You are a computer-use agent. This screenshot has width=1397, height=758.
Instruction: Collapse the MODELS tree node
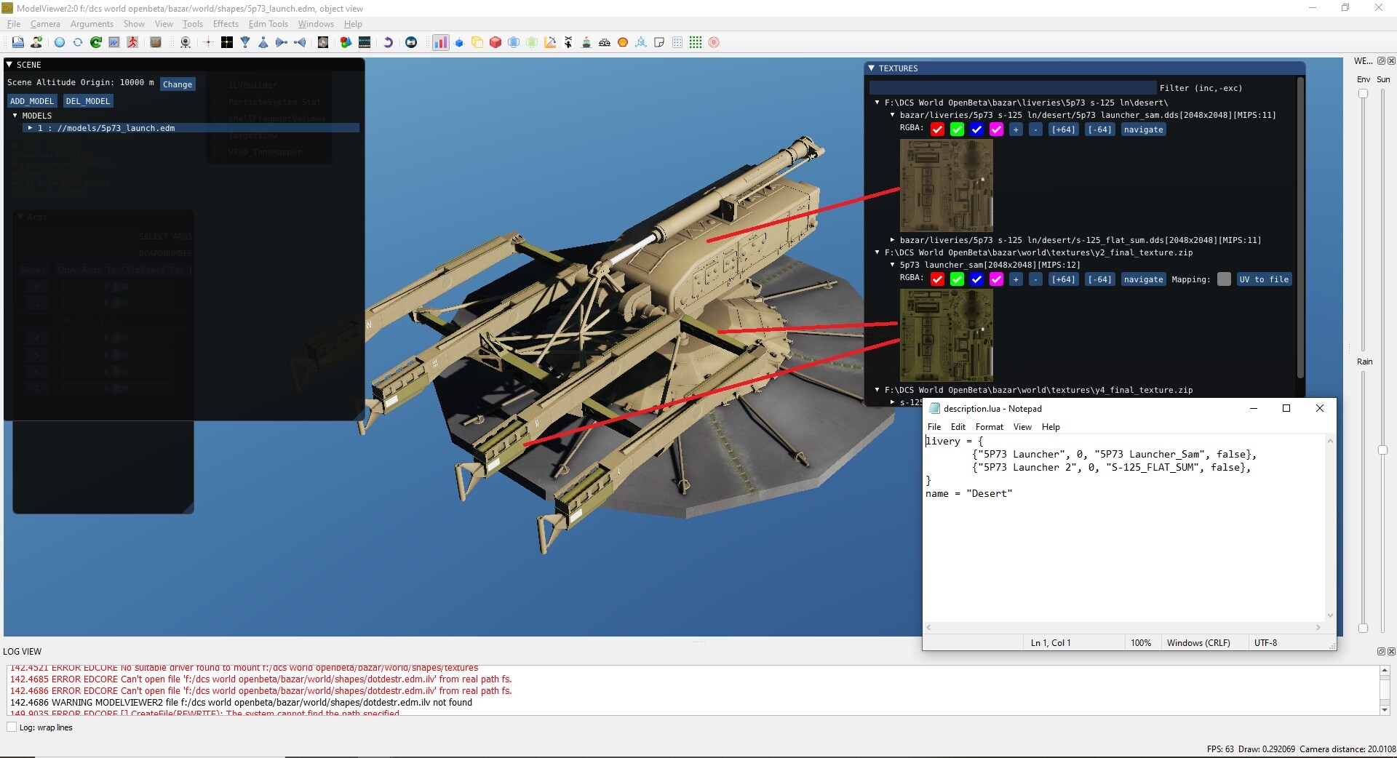[x=15, y=115]
